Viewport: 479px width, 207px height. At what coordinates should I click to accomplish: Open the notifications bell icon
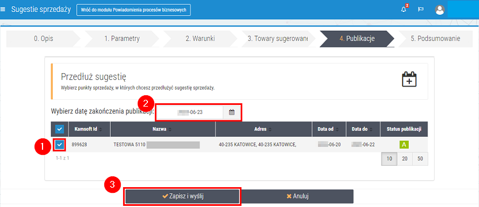point(404,10)
